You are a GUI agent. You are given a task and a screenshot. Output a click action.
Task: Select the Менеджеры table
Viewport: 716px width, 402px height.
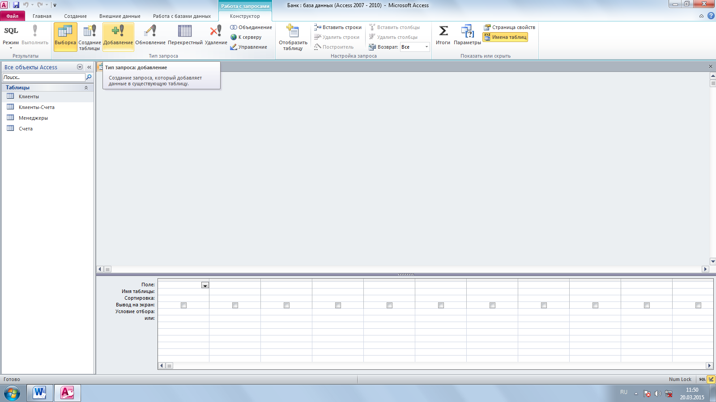(x=47, y=118)
